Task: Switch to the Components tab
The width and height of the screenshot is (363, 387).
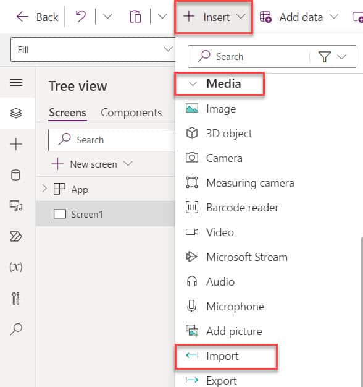Action: [131, 113]
